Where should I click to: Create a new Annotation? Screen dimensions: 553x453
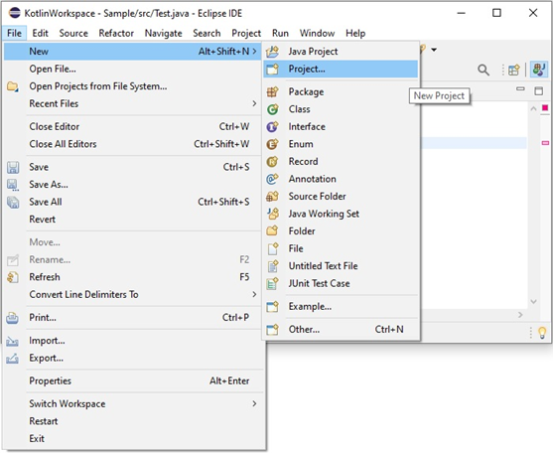coord(341,179)
